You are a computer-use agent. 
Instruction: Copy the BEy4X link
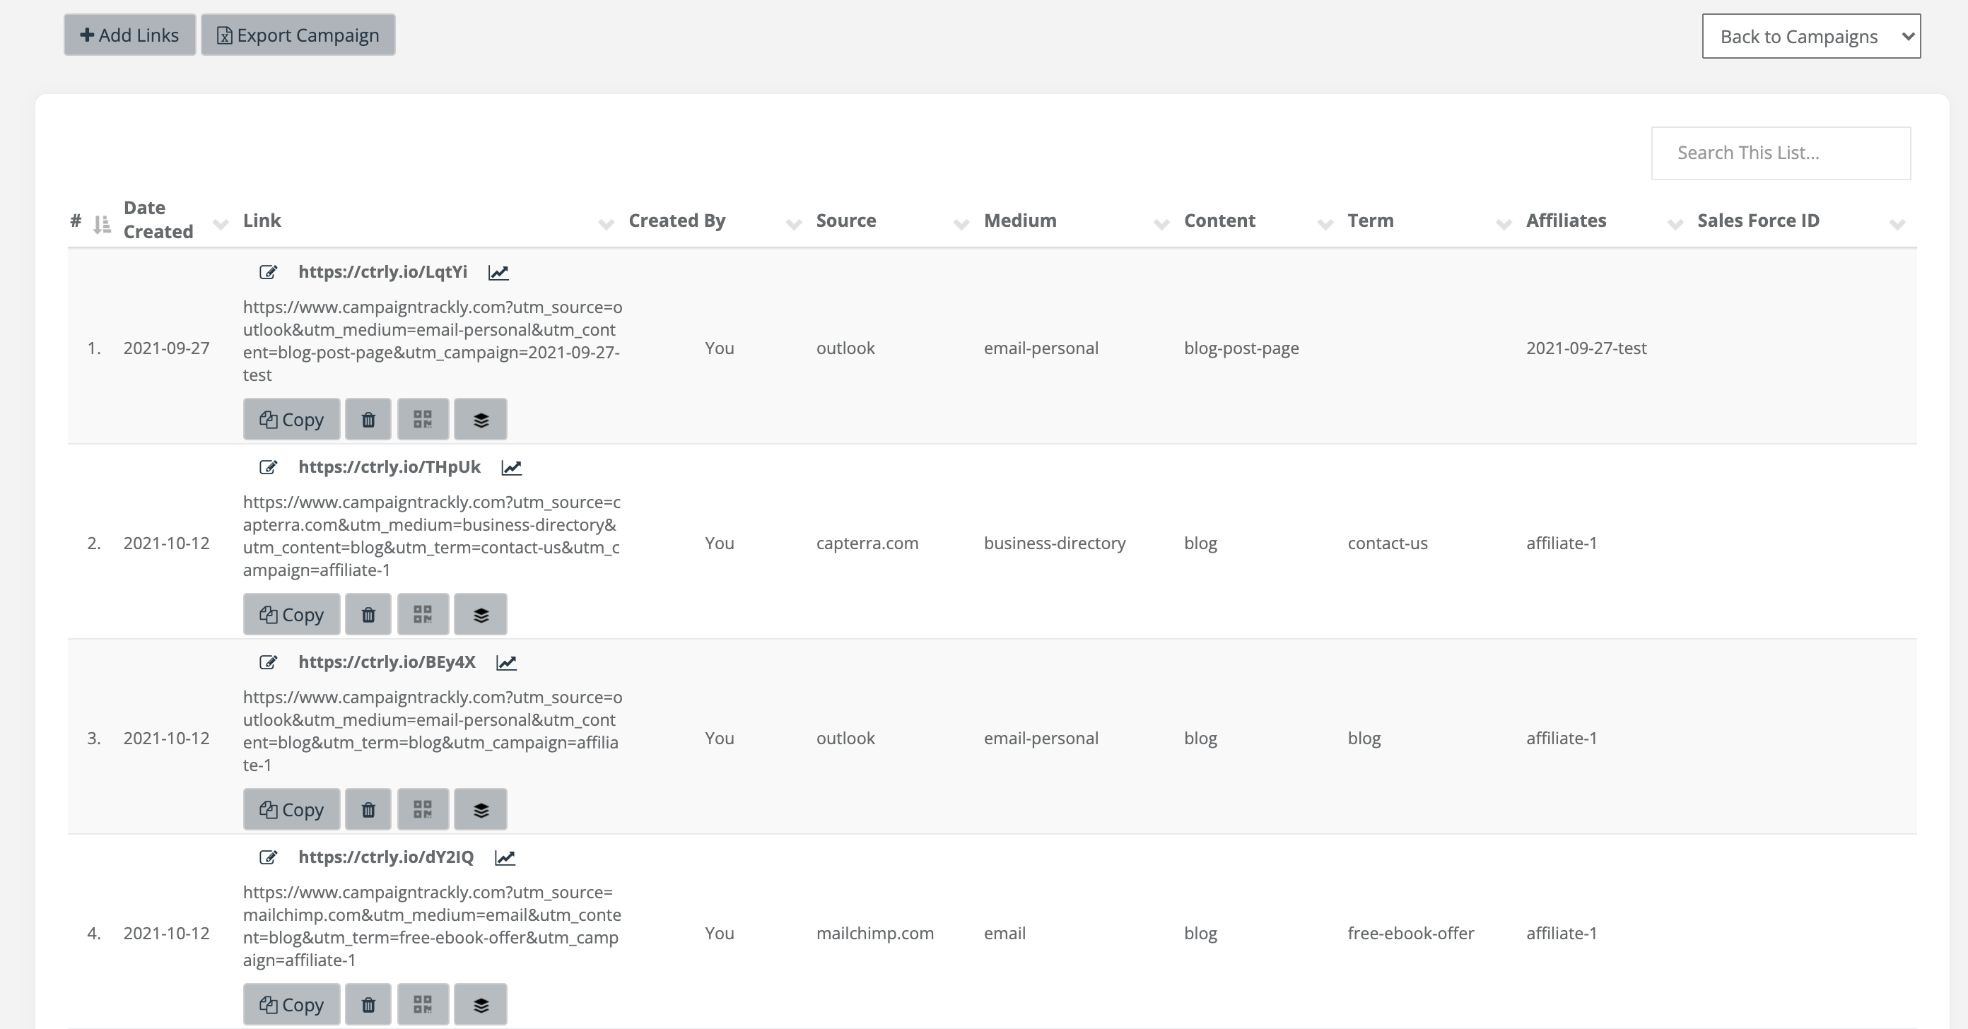(292, 809)
